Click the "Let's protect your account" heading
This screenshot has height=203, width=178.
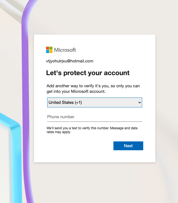click(88, 73)
